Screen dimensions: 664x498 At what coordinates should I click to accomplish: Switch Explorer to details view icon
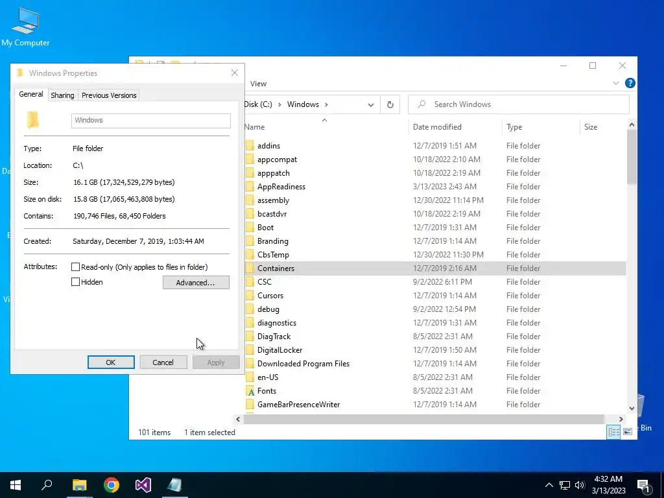pos(613,432)
